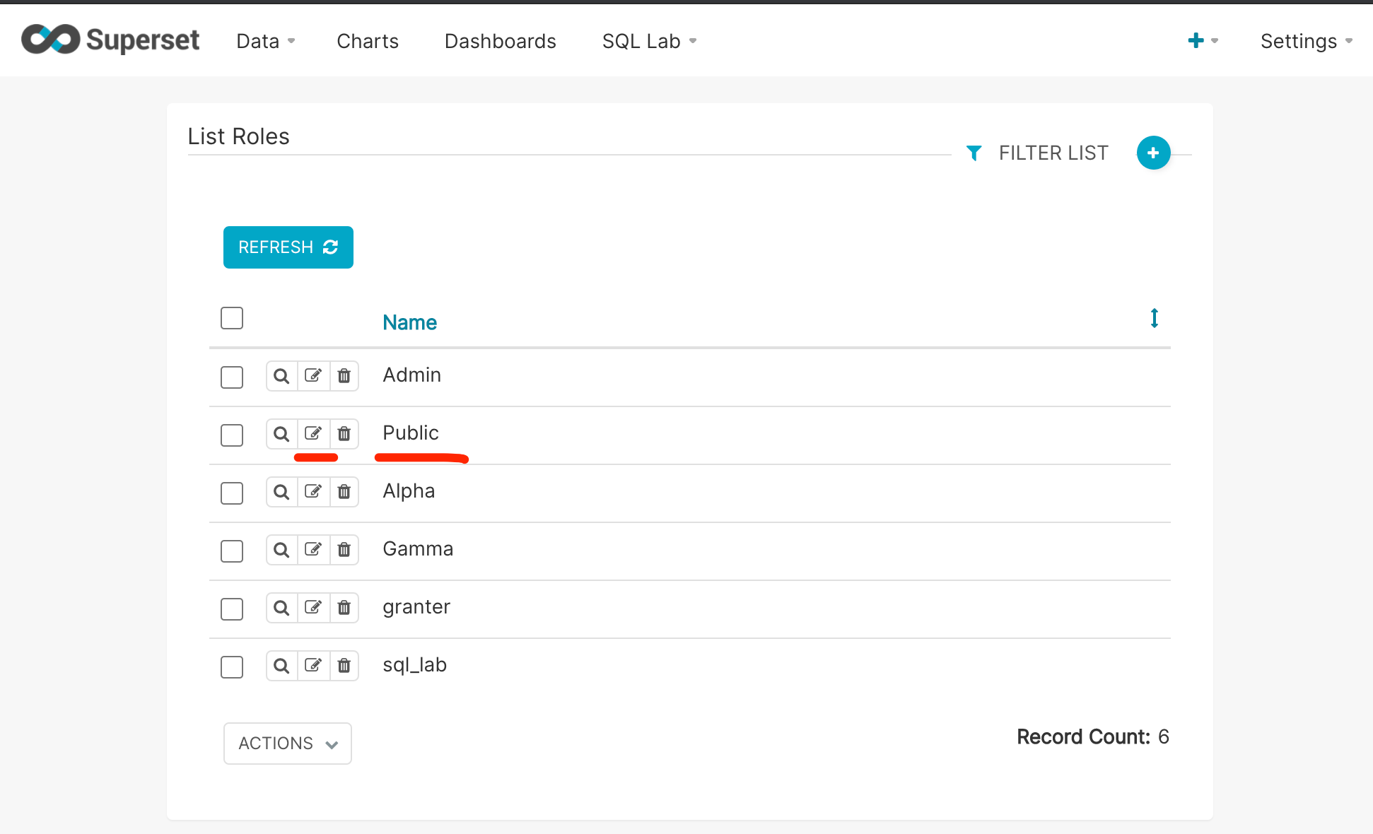This screenshot has width=1373, height=834.
Task: Click edit icon for granter role
Action: [x=313, y=608]
